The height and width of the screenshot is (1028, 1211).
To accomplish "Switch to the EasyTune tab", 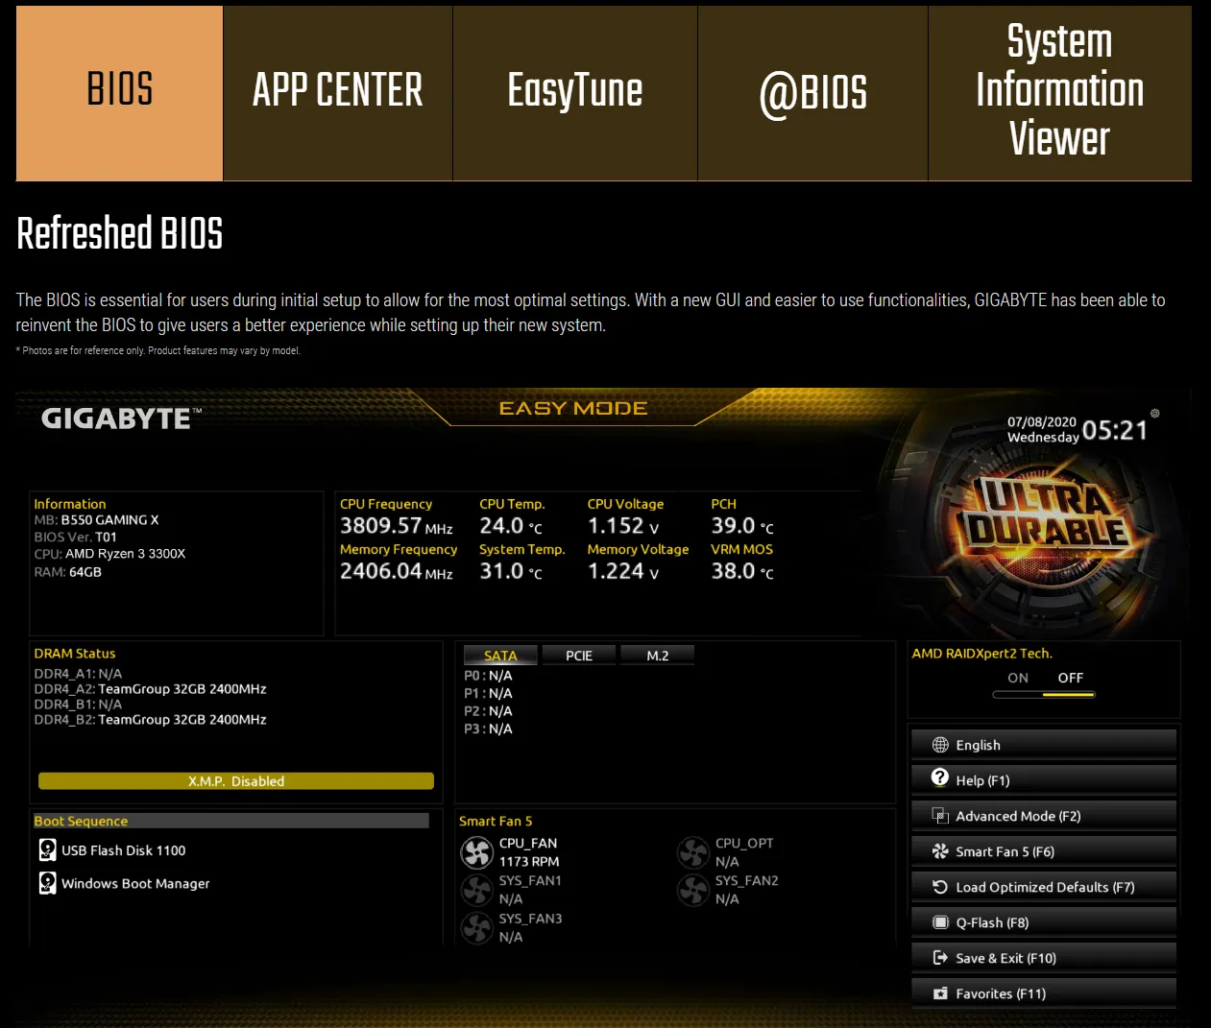I will coord(575,93).
